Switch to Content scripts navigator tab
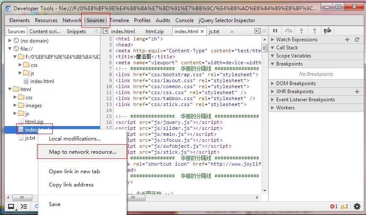Image resolution: width=366 pixels, height=215 pixels. click(x=45, y=31)
